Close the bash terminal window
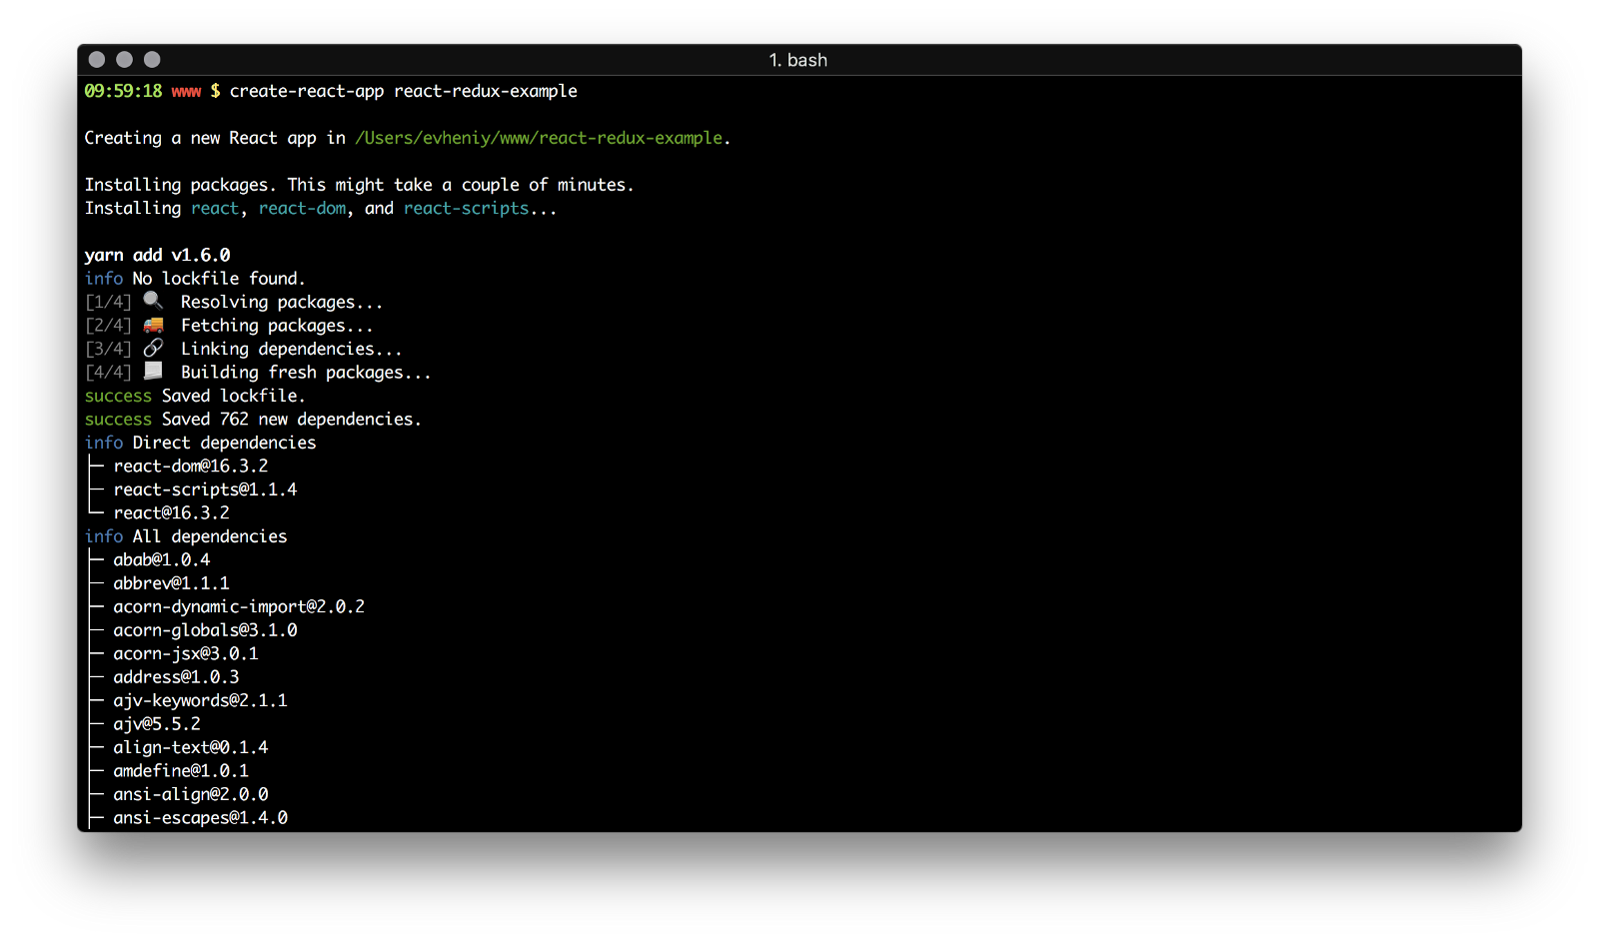This screenshot has height=942, width=1599. click(97, 60)
